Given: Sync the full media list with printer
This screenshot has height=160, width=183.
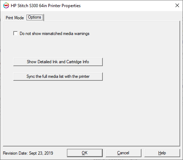Looking at the screenshot, I should pyautogui.click(x=58, y=76).
